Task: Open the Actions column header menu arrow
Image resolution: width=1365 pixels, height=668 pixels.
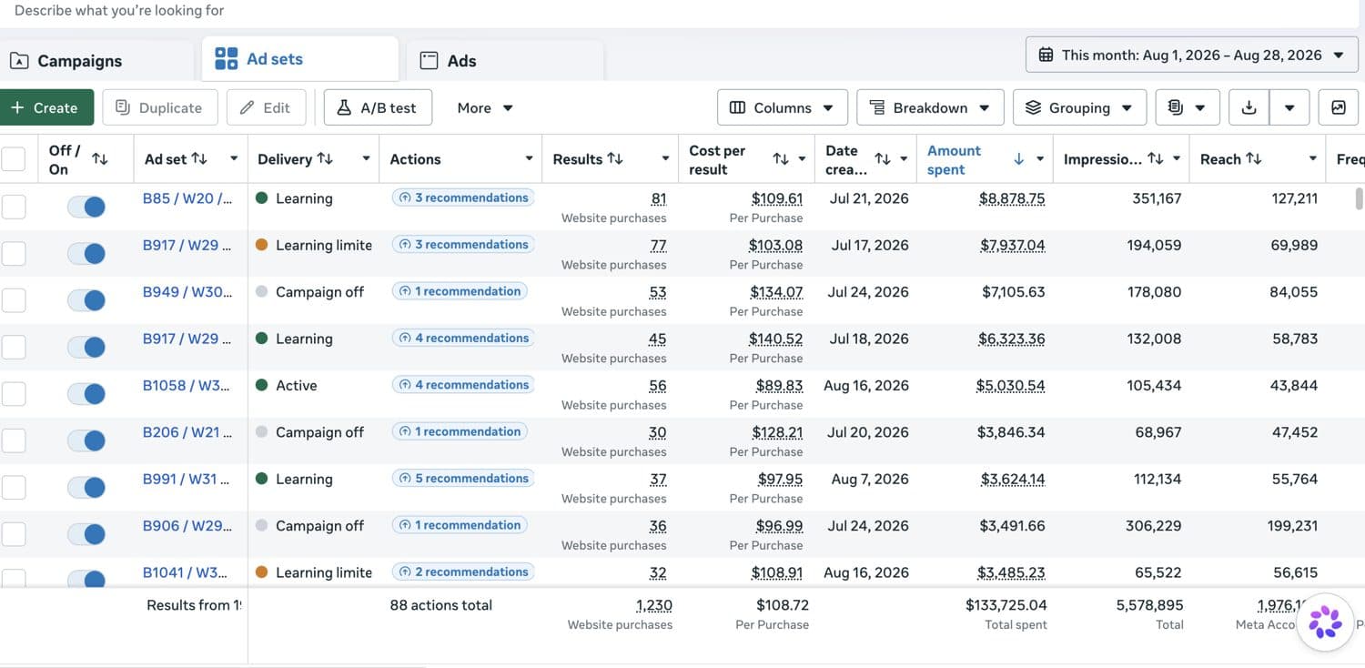Action: [x=529, y=159]
